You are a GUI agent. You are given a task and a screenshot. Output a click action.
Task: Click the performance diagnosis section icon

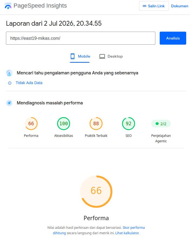click(x=9, y=103)
